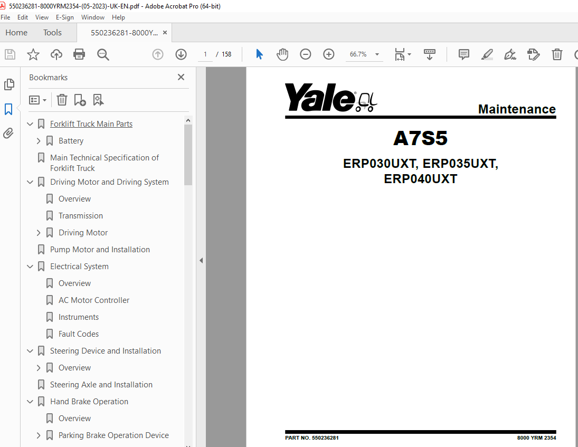
Task: Open the File menu
Action: (x=5, y=17)
